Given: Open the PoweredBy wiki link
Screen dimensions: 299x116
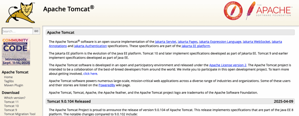Looking at the screenshot, I should [x=107, y=85].
